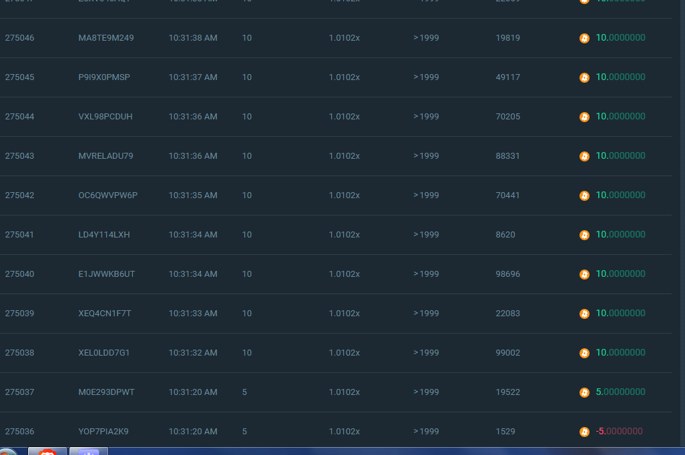
Task: Click the coin icon in row 275042
Action: [584, 196]
